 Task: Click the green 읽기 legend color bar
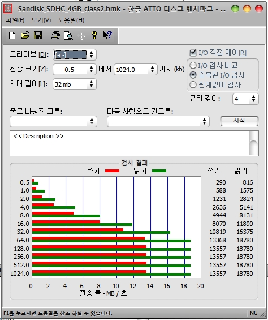159,171
